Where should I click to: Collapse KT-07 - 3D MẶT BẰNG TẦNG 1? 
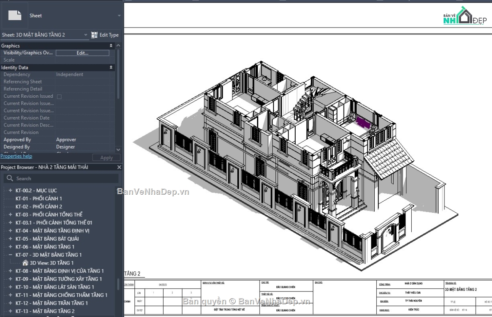point(11,255)
